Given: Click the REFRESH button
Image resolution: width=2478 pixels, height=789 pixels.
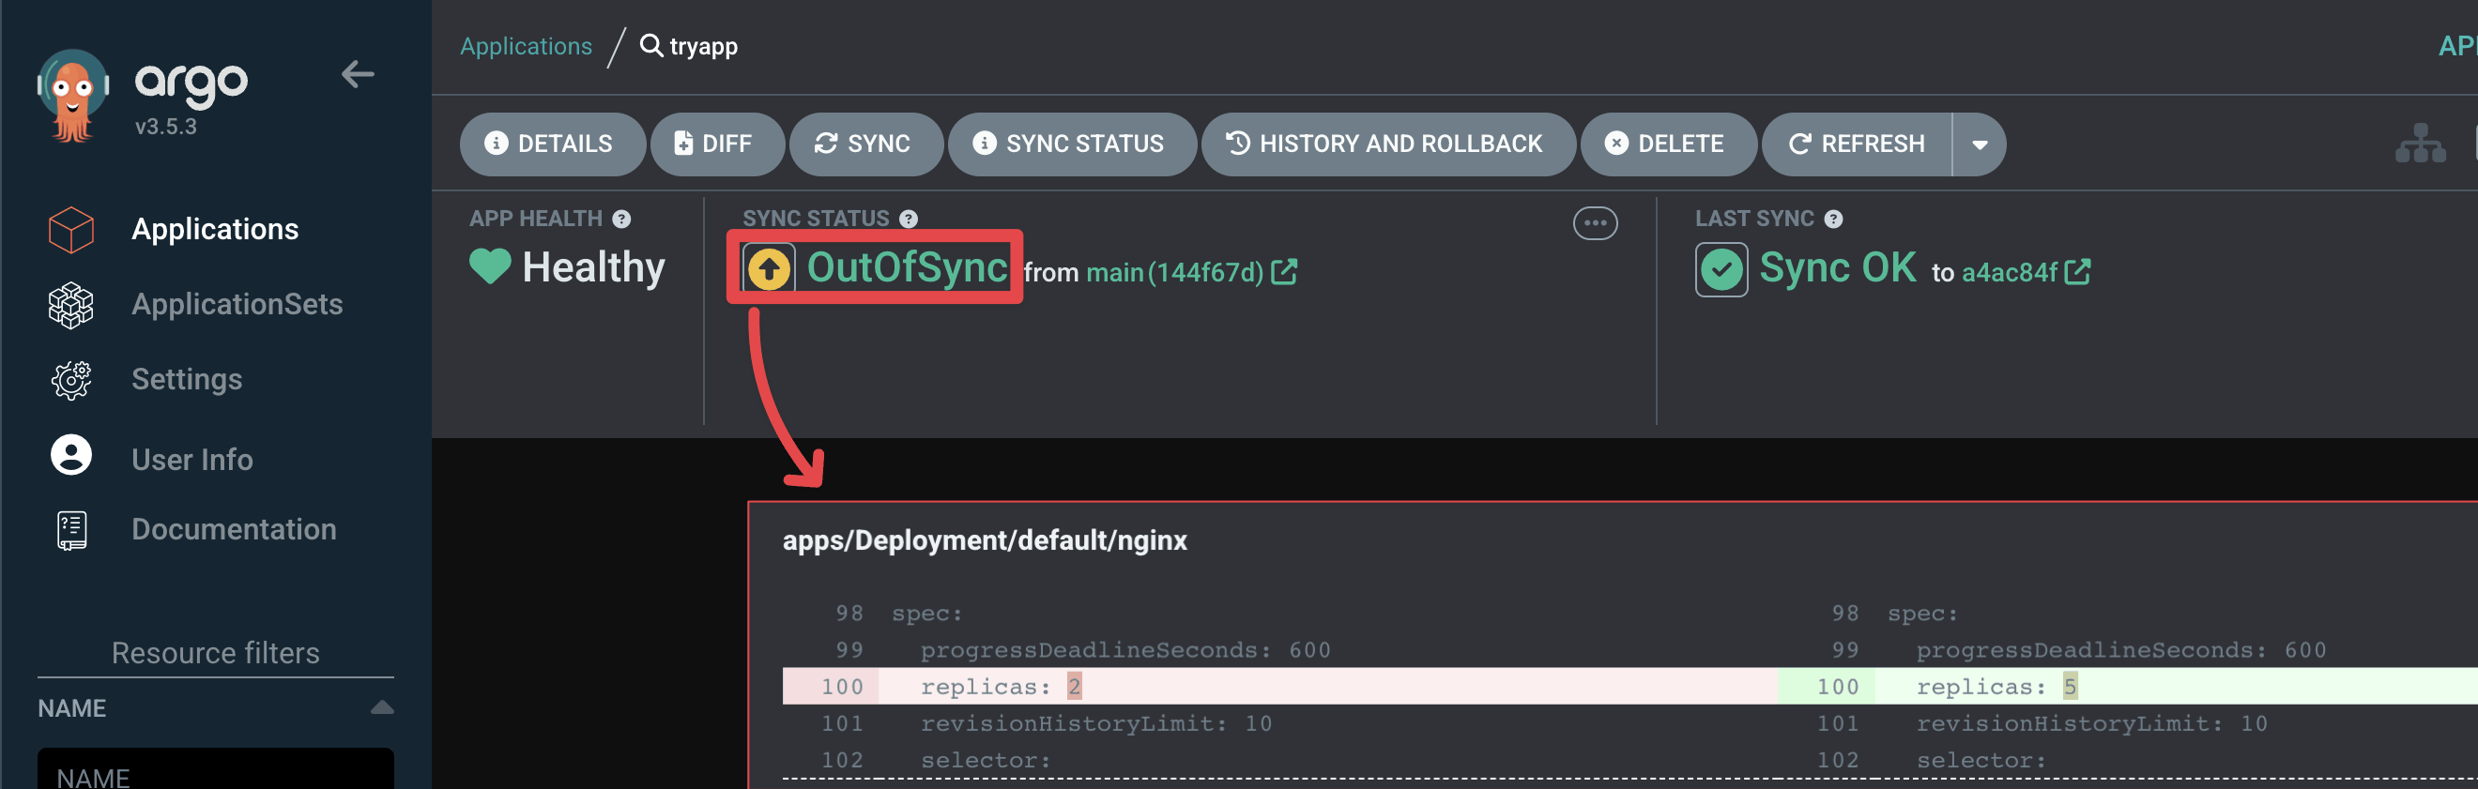Looking at the screenshot, I should [x=1857, y=144].
